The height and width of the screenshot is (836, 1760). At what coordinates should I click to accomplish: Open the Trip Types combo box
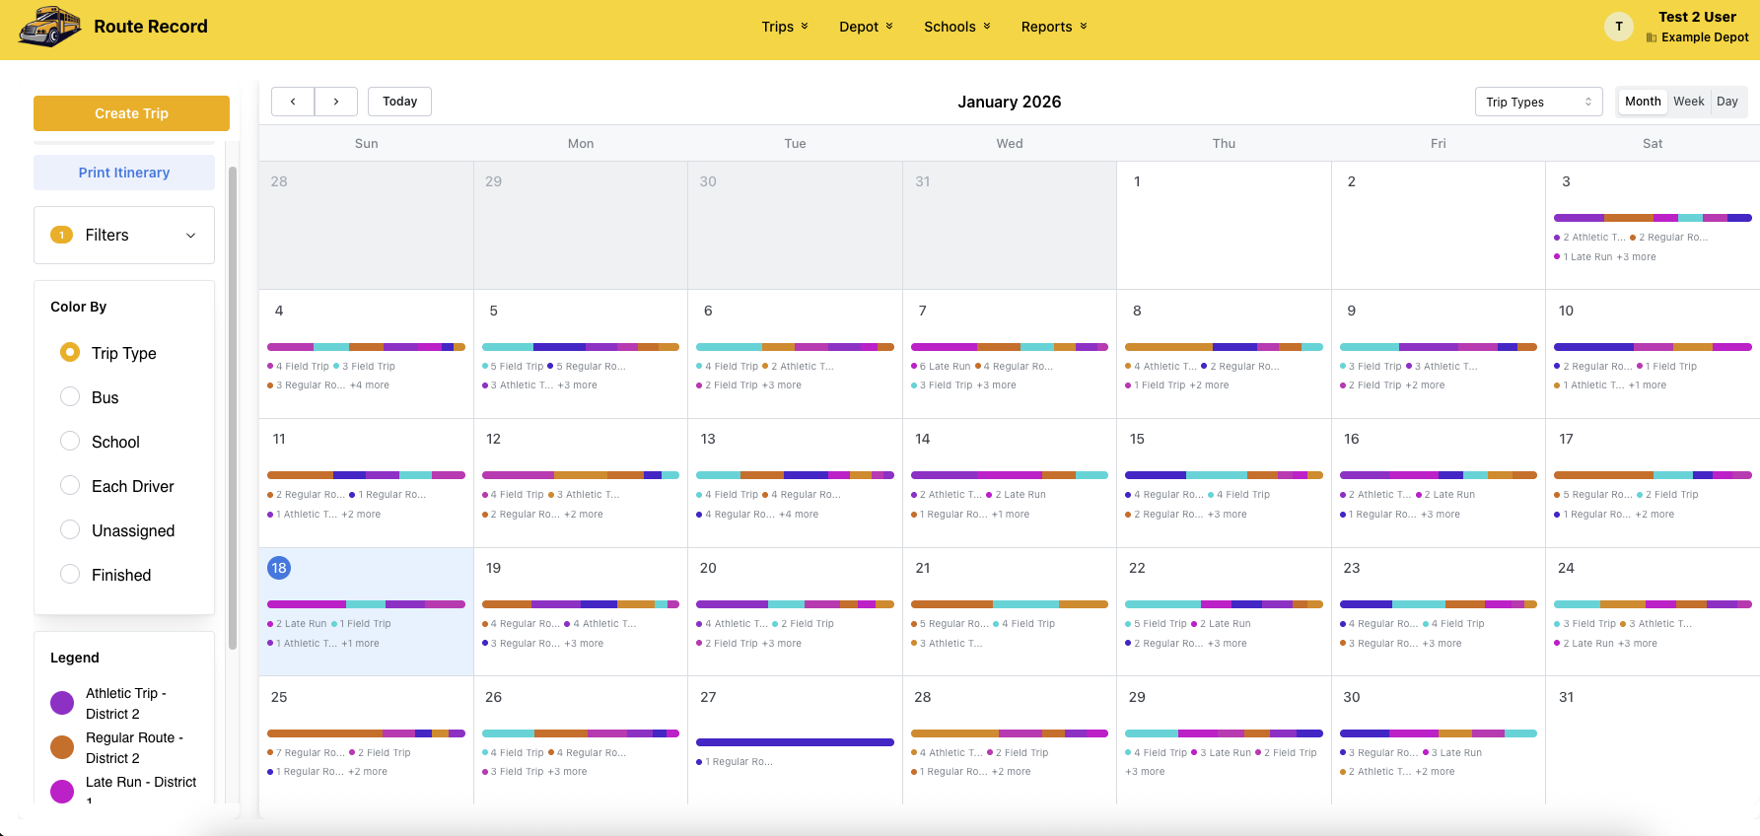coord(1539,102)
